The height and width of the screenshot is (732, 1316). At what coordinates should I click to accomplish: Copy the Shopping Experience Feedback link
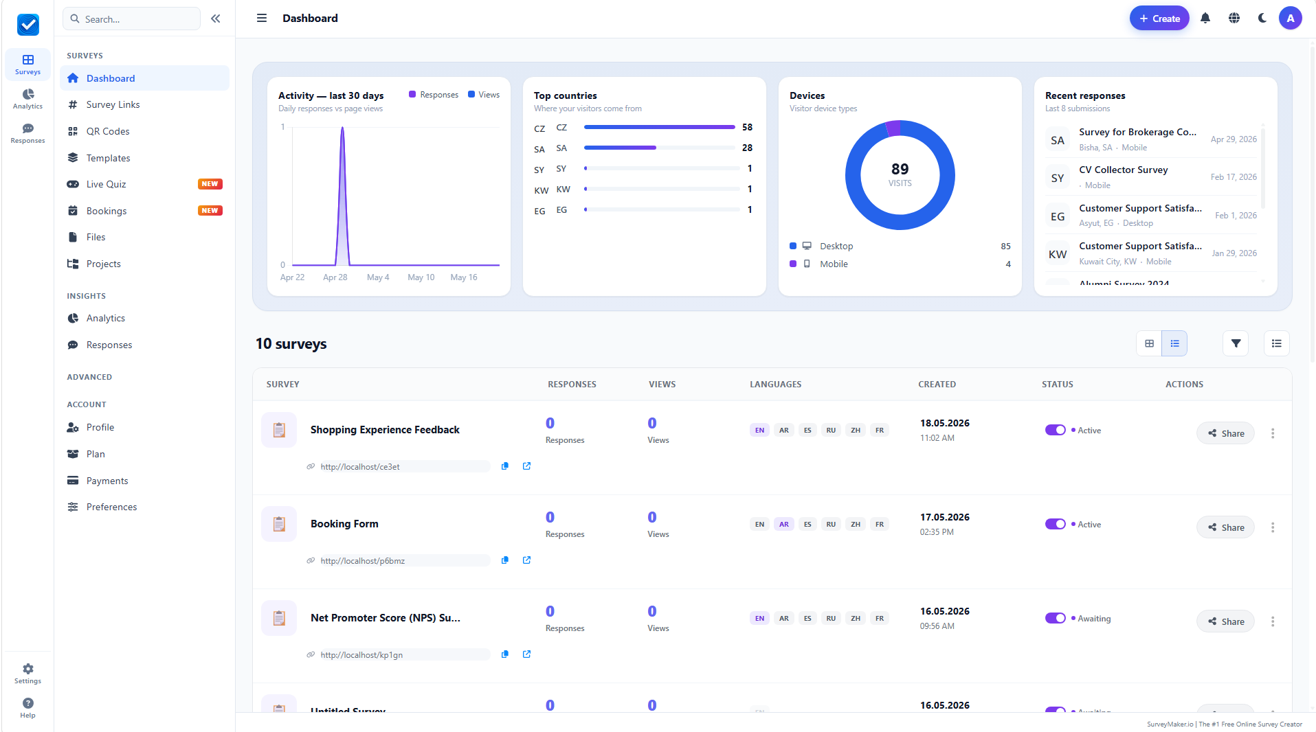505,466
